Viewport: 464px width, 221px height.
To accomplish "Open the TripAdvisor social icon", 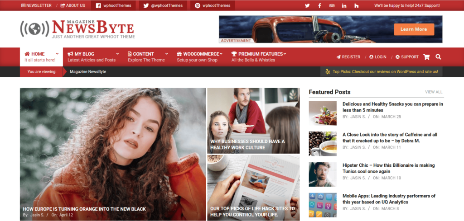I will (x=332, y=5).
